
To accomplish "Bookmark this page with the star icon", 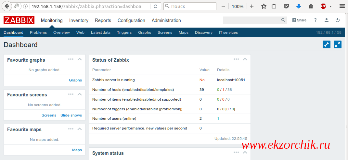I will pyautogui.click(x=264, y=6).
